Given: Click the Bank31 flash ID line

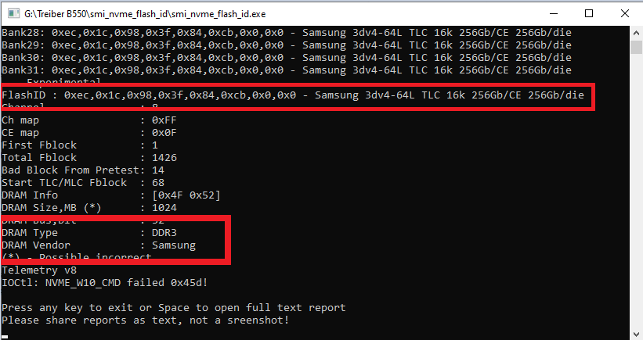Looking at the screenshot, I should [x=286, y=70].
